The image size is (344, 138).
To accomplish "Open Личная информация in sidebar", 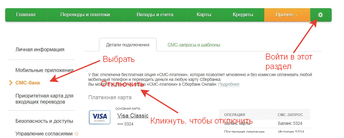I will click(40, 50).
